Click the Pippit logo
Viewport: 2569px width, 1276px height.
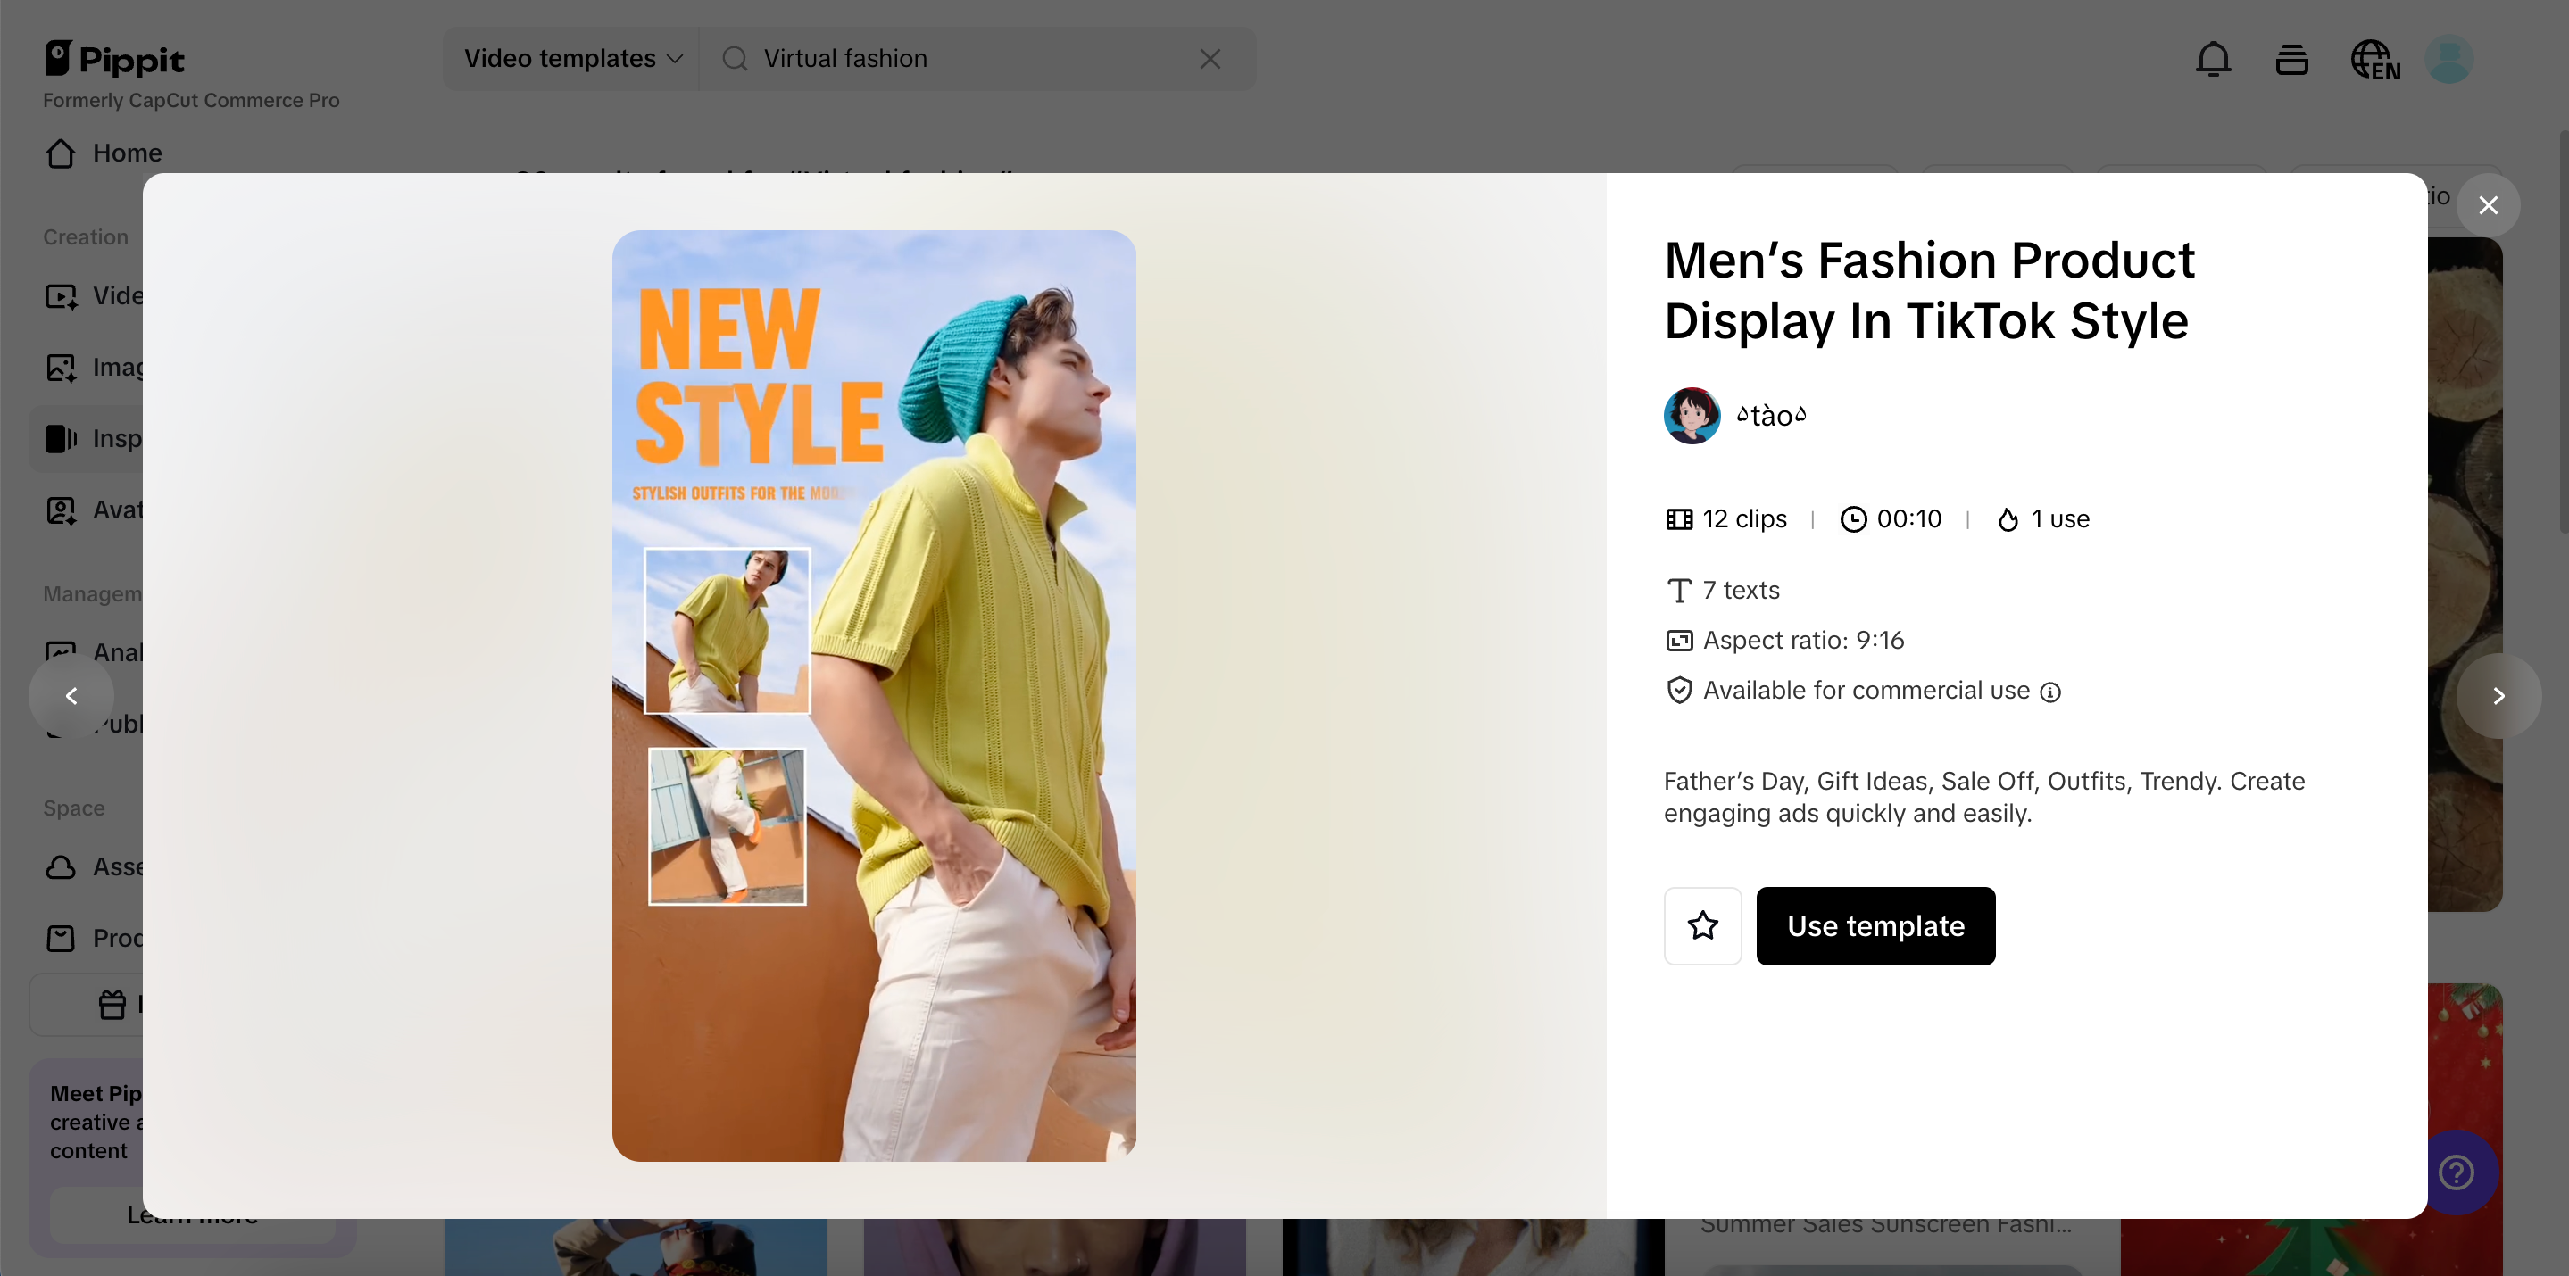114,59
